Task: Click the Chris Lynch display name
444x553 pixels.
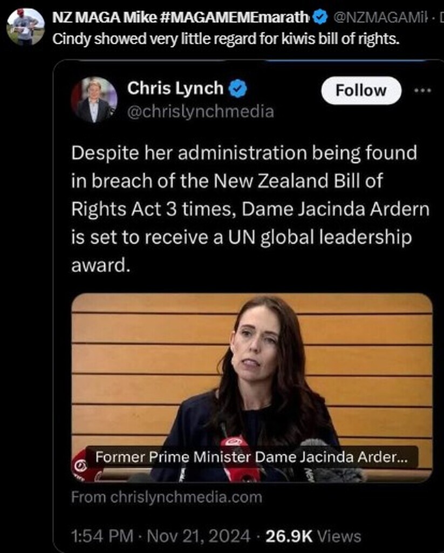Action: coord(175,88)
